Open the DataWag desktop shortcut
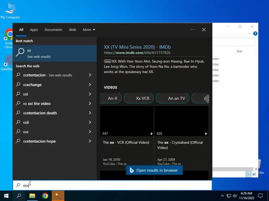Viewport: 269px width, 201px height. tap(7, 63)
